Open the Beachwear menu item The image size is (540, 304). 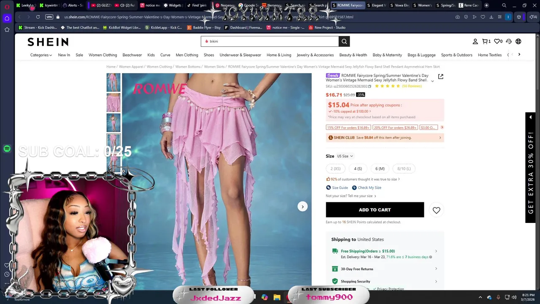point(132,55)
